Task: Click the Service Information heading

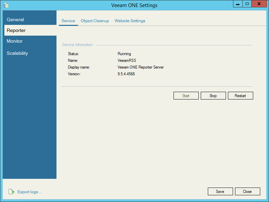Action: point(77,45)
